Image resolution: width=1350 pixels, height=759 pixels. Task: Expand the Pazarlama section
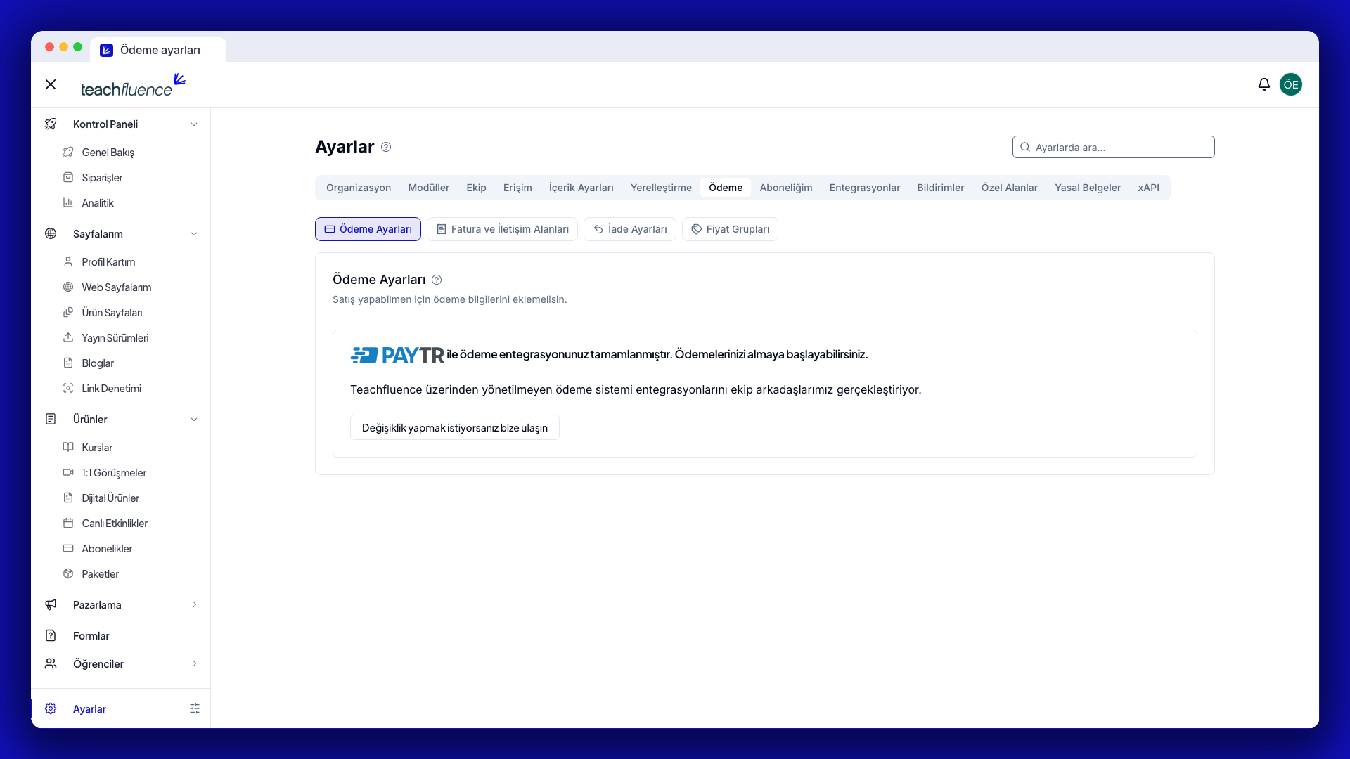coord(121,604)
